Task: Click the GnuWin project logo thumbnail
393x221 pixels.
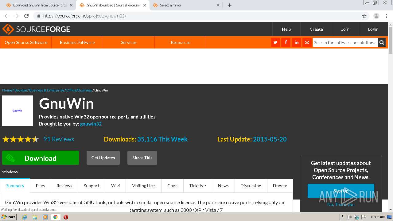Action: coord(18,111)
